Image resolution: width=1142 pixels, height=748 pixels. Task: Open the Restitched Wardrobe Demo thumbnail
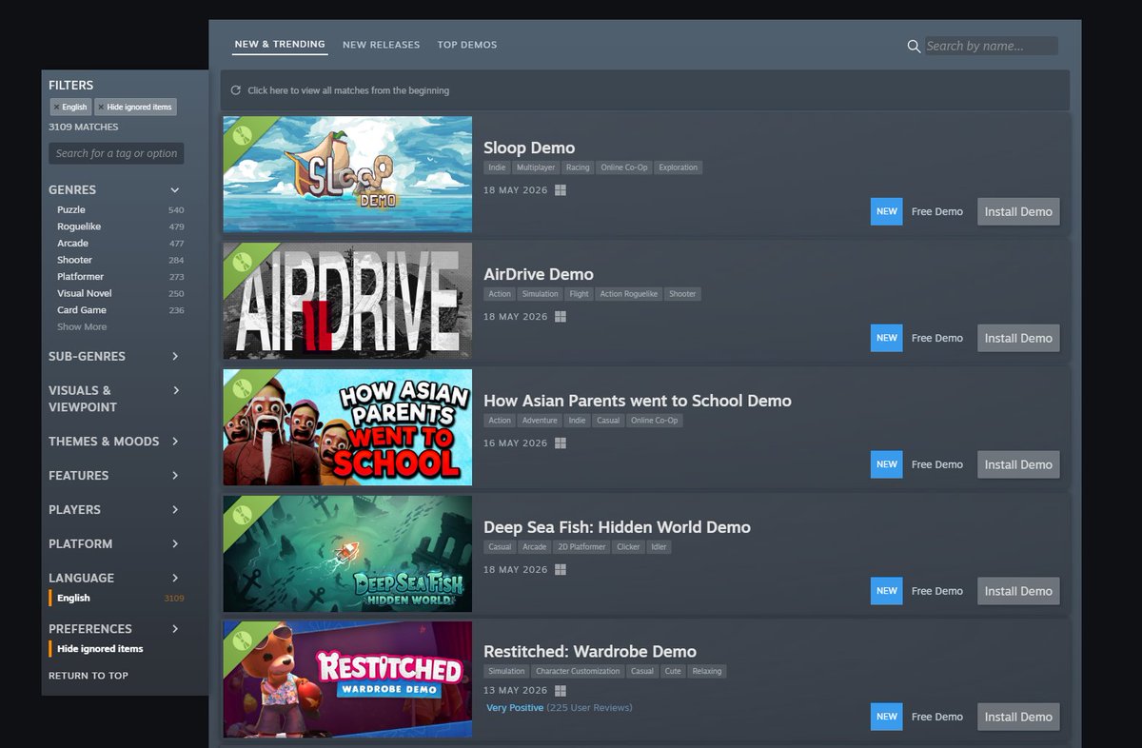[347, 679]
